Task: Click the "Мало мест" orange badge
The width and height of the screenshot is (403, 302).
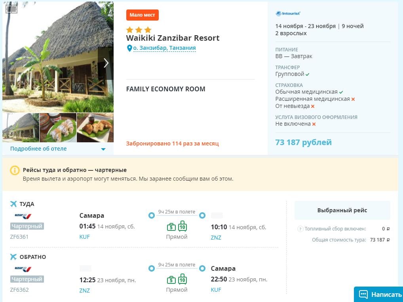Action: coord(143,15)
